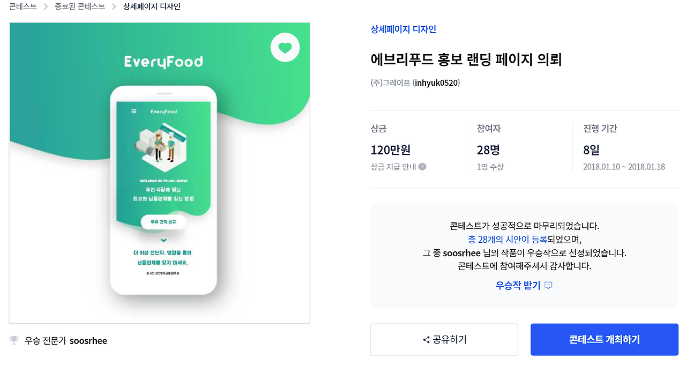Open the 콘테스트 breadcrumb link
686x365 pixels.
(x=23, y=7)
